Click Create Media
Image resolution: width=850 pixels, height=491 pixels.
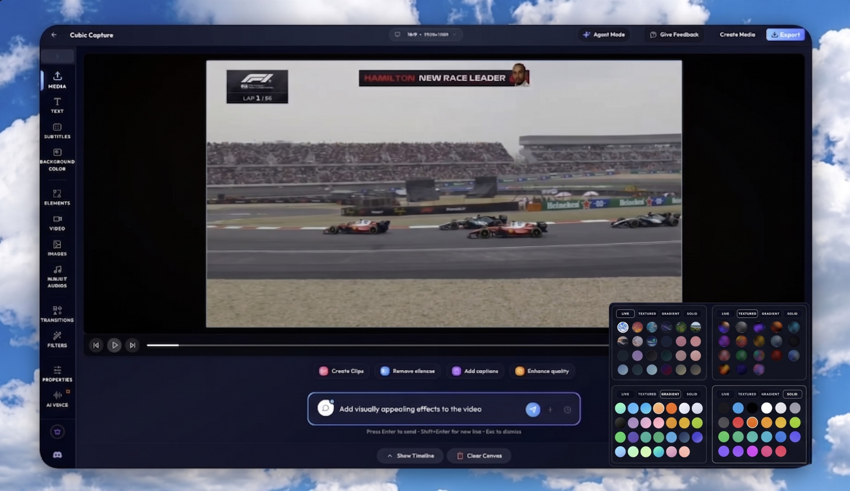[737, 35]
